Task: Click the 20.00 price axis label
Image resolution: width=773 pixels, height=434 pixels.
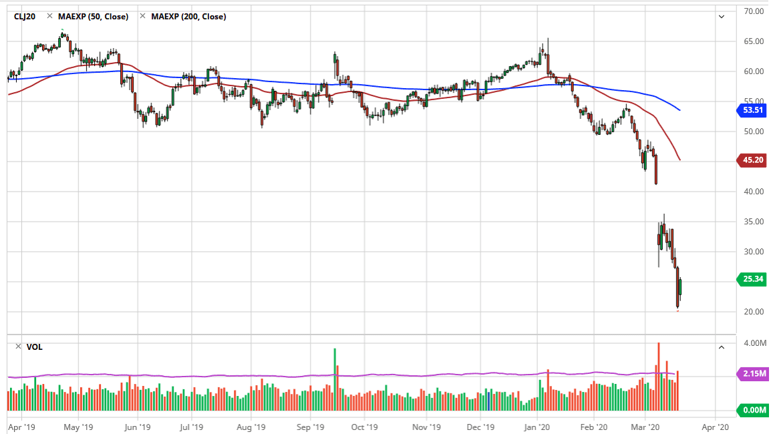Action: pos(754,312)
